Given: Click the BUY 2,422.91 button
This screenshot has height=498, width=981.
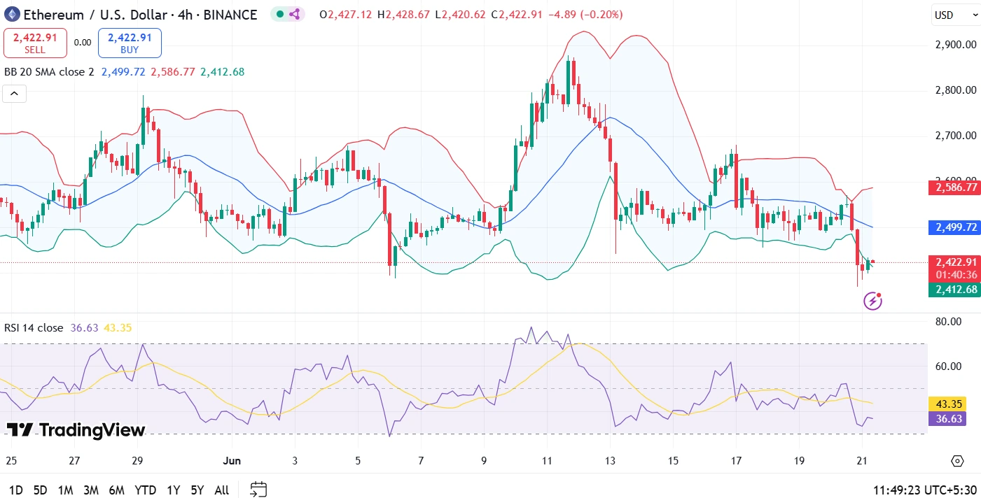Looking at the screenshot, I should click(130, 43).
